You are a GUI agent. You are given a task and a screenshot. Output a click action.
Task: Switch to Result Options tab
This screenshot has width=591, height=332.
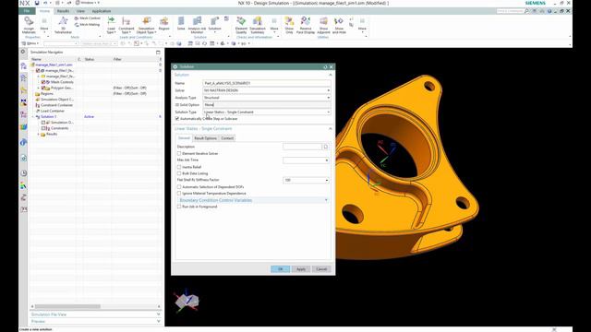(205, 138)
